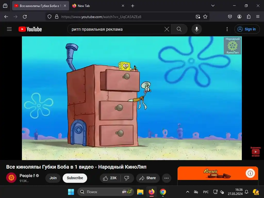Show hidden system tray icons
The height and width of the screenshot is (198, 264).
[188, 192]
